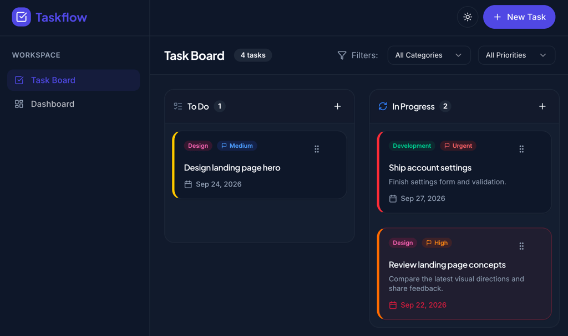Viewport: 568px width, 336px height.
Task: Open the All Priorities dropdown
Action: [516, 55]
